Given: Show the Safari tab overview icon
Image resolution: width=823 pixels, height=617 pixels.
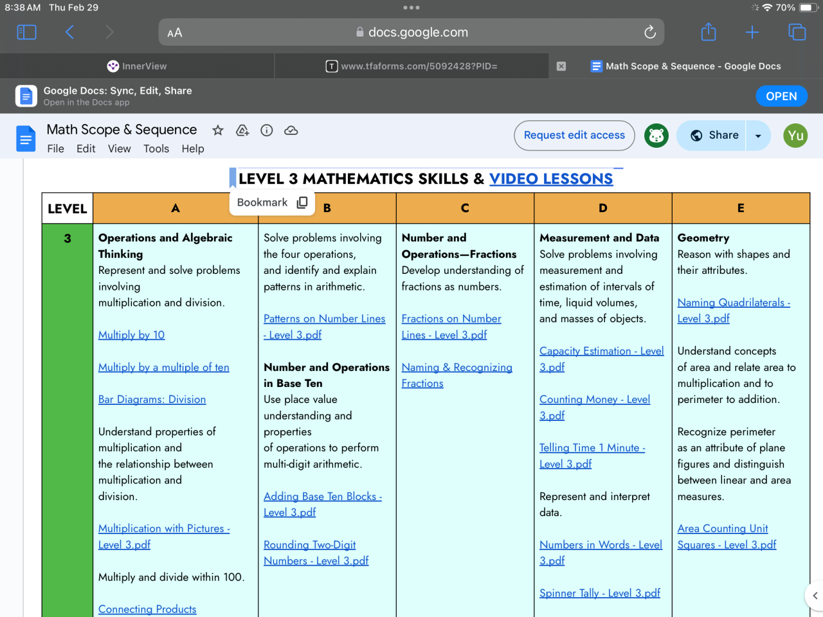Looking at the screenshot, I should pos(797,32).
